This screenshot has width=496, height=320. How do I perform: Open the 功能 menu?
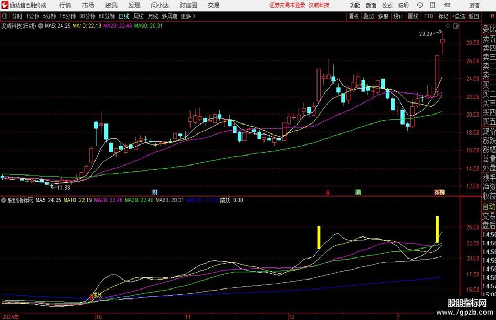pyautogui.click(x=355, y=5)
